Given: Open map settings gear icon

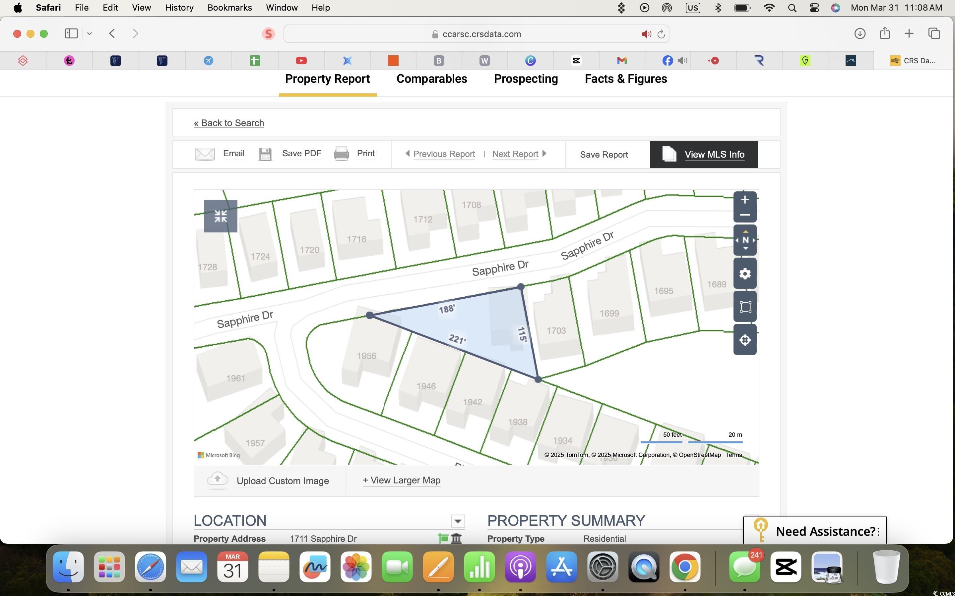Looking at the screenshot, I should click(745, 273).
